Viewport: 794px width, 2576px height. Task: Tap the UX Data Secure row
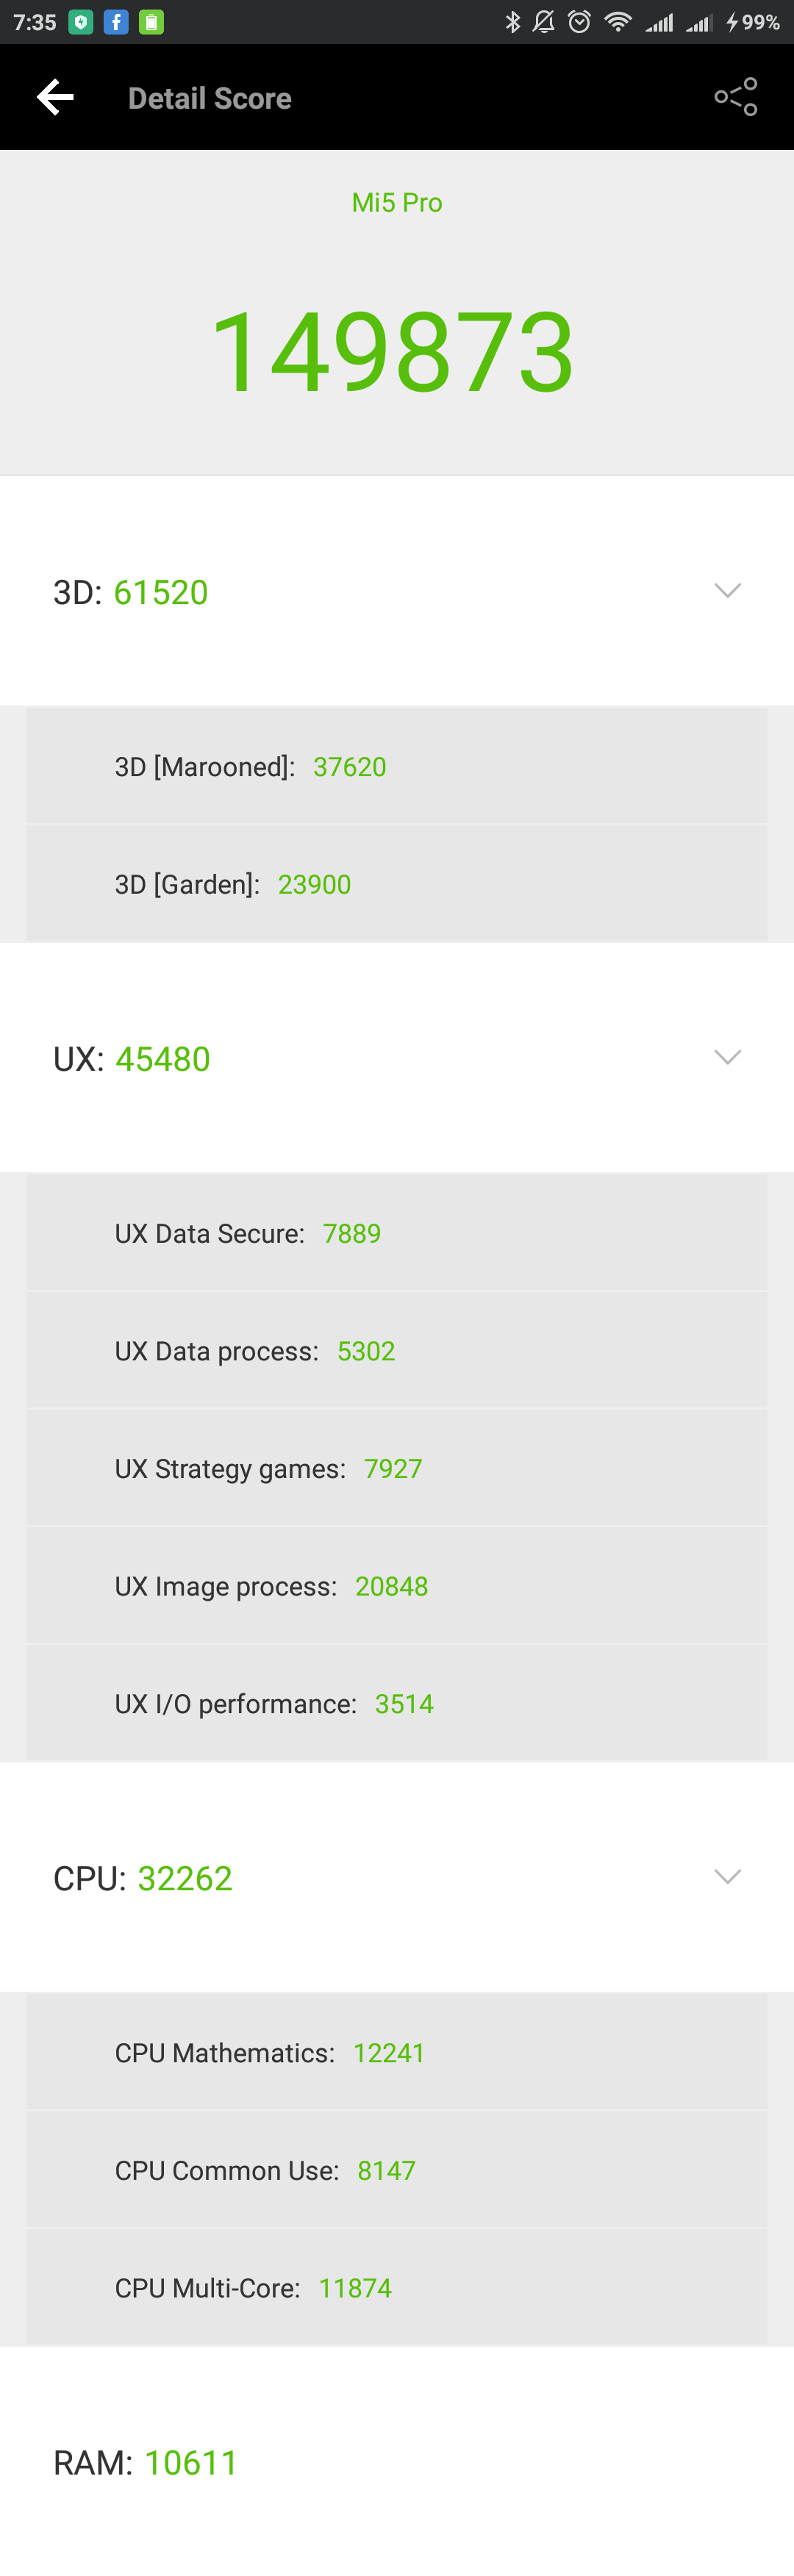coord(397,1233)
